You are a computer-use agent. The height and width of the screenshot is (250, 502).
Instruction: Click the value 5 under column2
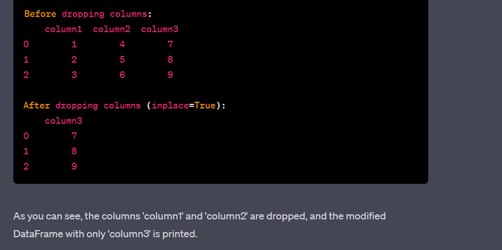(x=122, y=59)
